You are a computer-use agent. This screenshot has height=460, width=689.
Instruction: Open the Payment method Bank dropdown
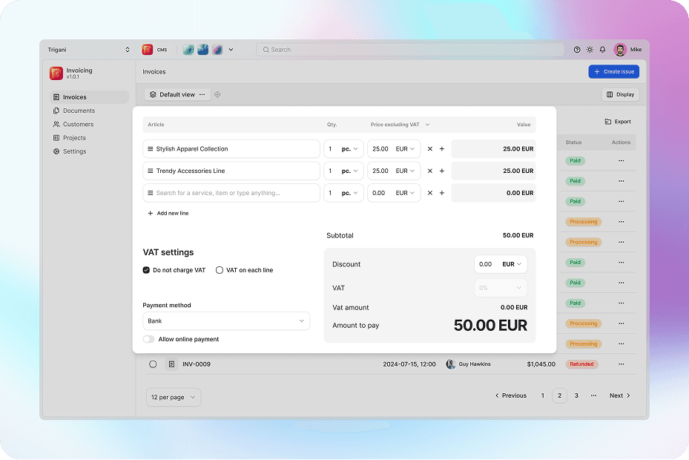click(x=226, y=321)
